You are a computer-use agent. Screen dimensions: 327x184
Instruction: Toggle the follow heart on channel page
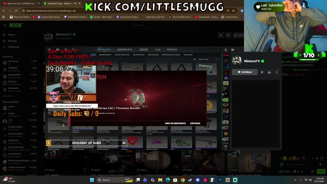click(228, 35)
